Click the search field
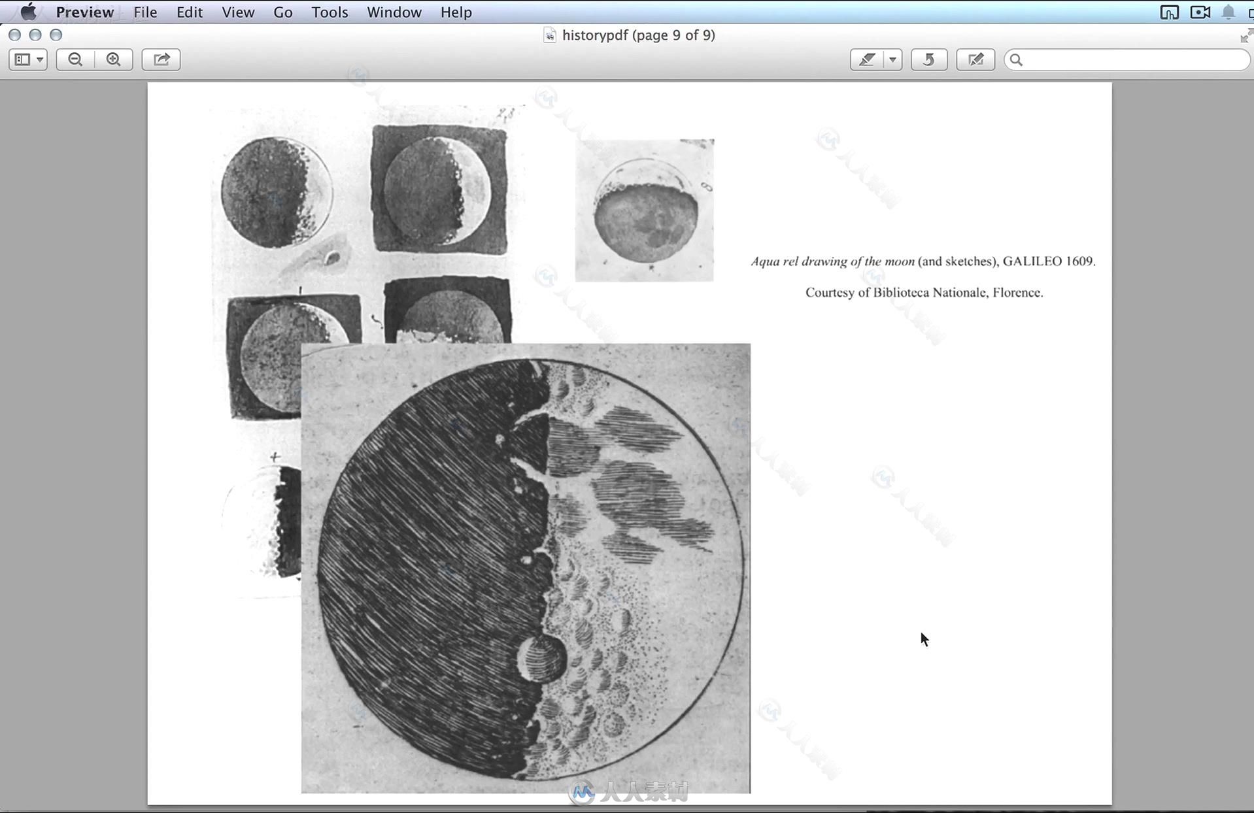This screenshot has height=813, width=1254. pos(1127,59)
